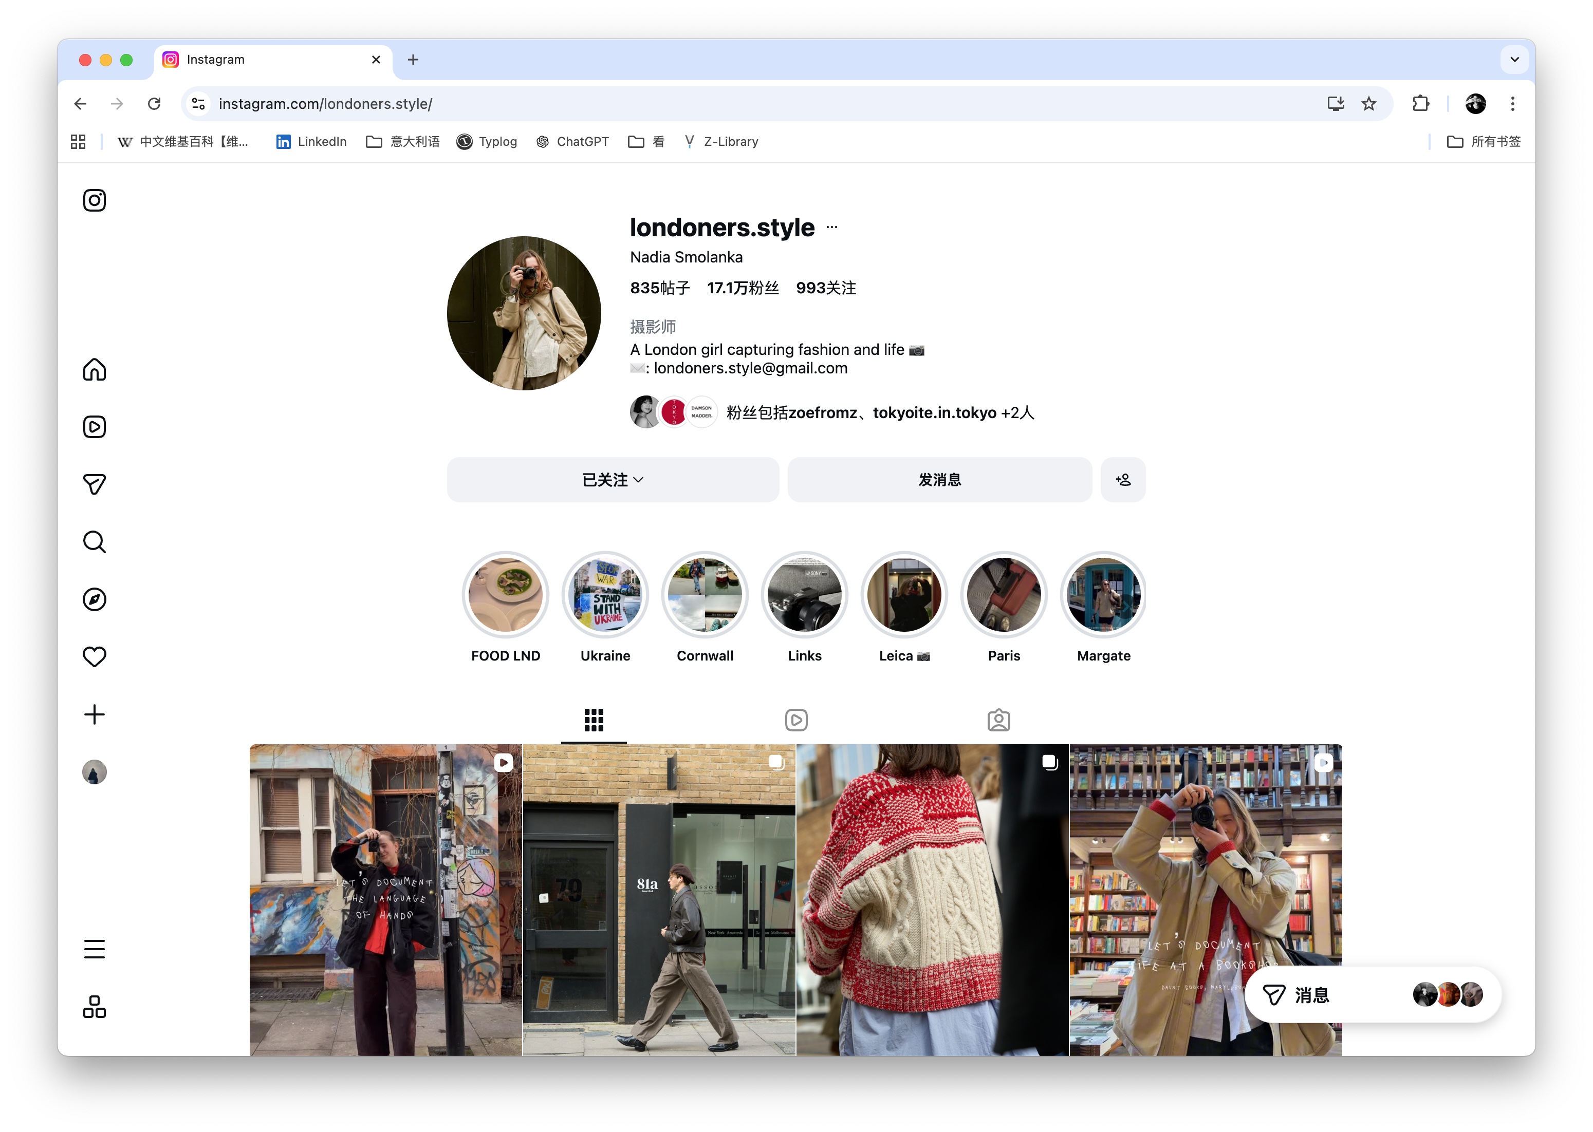Open Reels from the left sidebar
Screen dimensions: 1593x1132
[94, 427]
